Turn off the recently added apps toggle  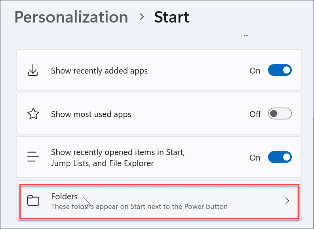[x=280, y=71]
